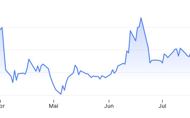The width and height of the screenshot is (190, 118).
Task: Select the first June spike before the dip
Action: click(130, 31)
